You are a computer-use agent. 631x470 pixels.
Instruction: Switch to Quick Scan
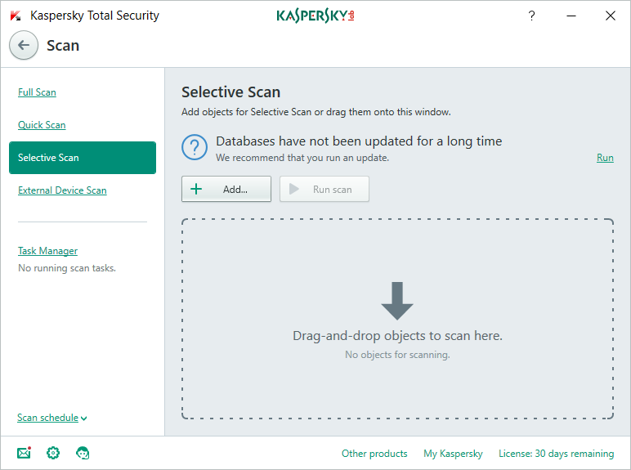[42, 125]
